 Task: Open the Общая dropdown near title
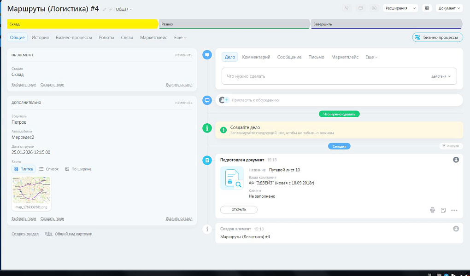[x=123, y=9]
